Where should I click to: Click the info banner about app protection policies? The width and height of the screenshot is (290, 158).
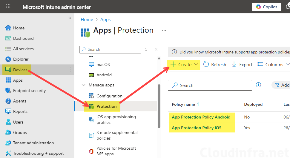tap(229, 52)
